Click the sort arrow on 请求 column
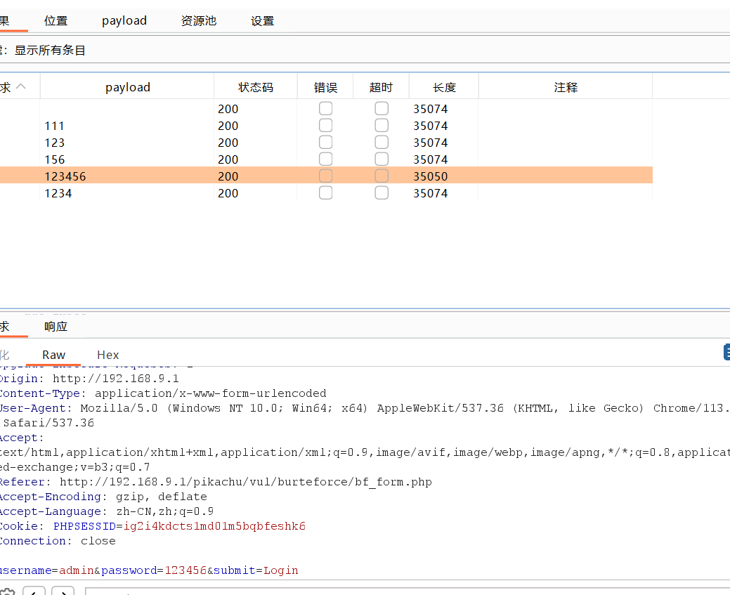 pyautogui.click(x=20, y=86)
